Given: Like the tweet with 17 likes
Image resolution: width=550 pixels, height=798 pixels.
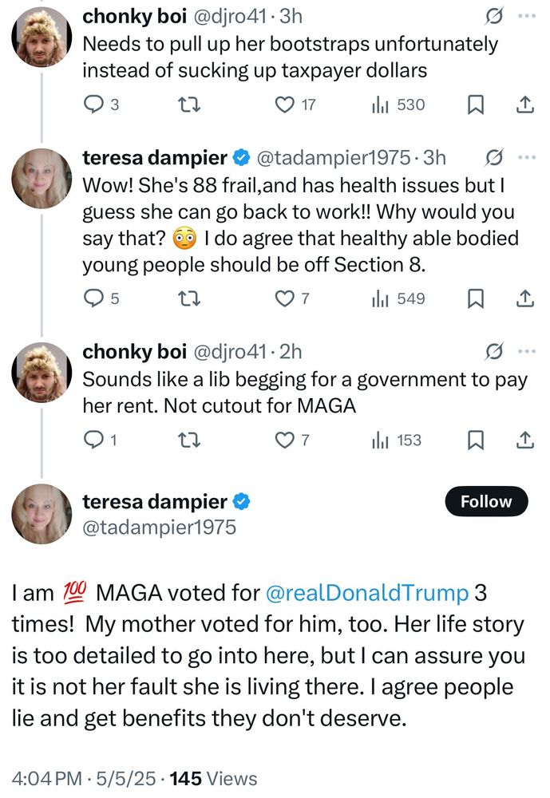Looking at the screenshot, I should [283, 105].
